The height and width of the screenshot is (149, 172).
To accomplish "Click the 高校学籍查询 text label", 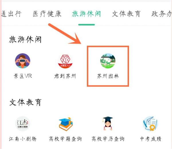I will coord(65,139).
